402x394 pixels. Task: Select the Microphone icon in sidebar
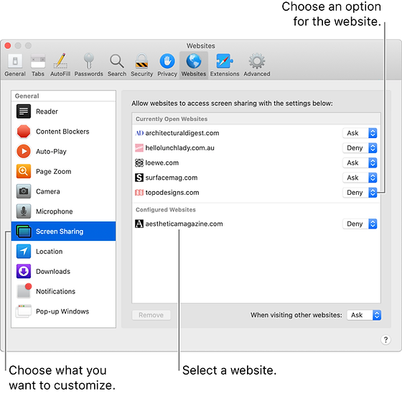[24, 211]
